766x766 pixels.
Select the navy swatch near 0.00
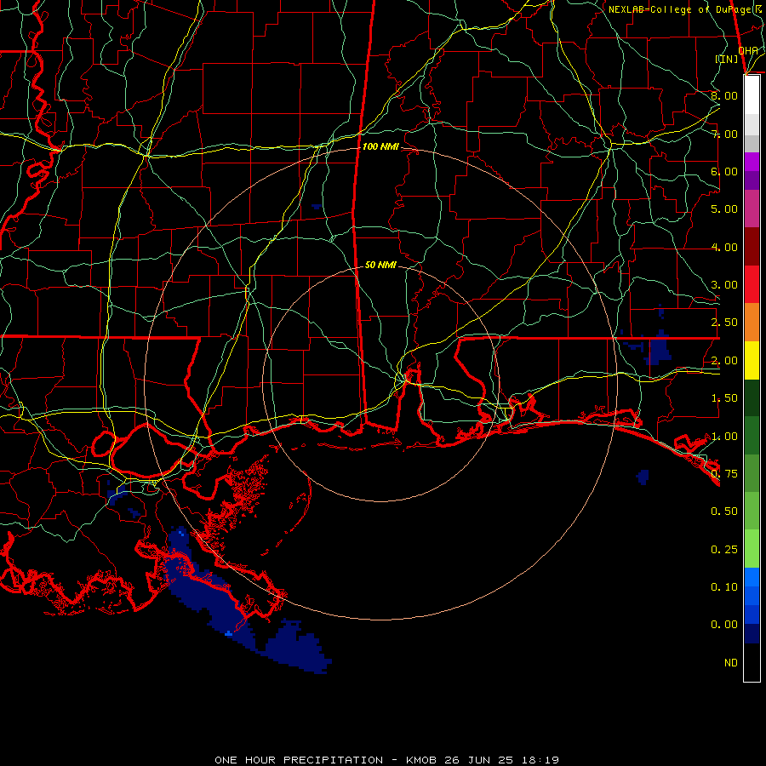[x=752, y=633]
